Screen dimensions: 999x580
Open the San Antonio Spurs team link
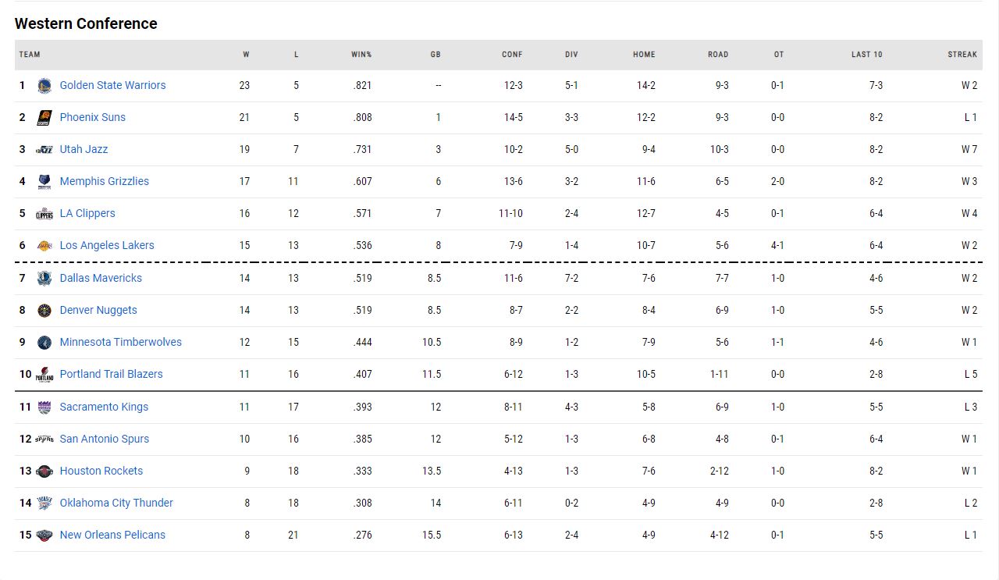[x=104, y=439]
